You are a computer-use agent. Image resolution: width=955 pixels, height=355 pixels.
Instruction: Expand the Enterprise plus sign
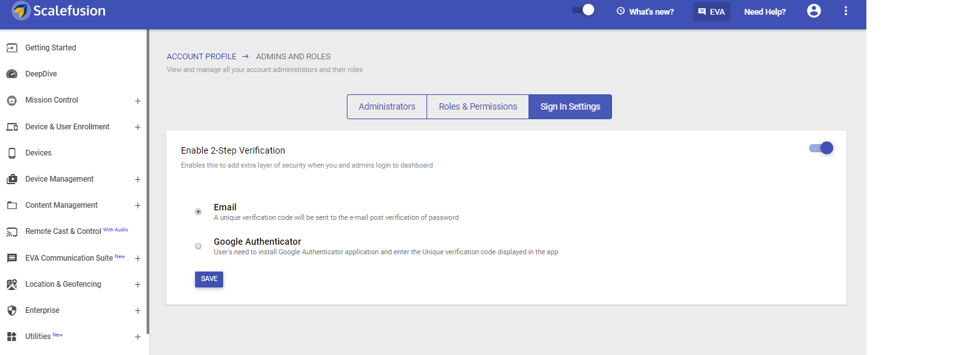138,311
